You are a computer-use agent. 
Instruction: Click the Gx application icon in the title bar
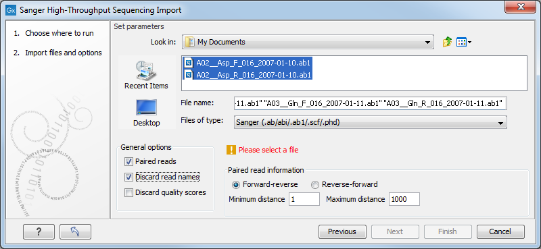10,10
